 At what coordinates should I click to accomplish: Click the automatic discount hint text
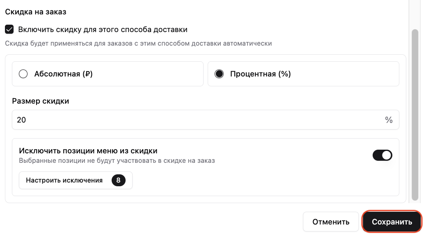[x=138, y=43]
